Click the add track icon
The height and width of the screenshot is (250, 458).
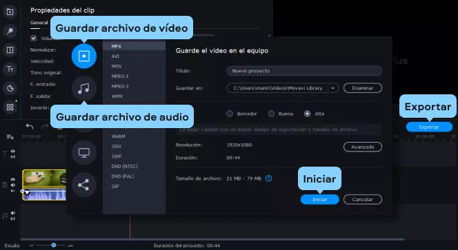[10, 137]
